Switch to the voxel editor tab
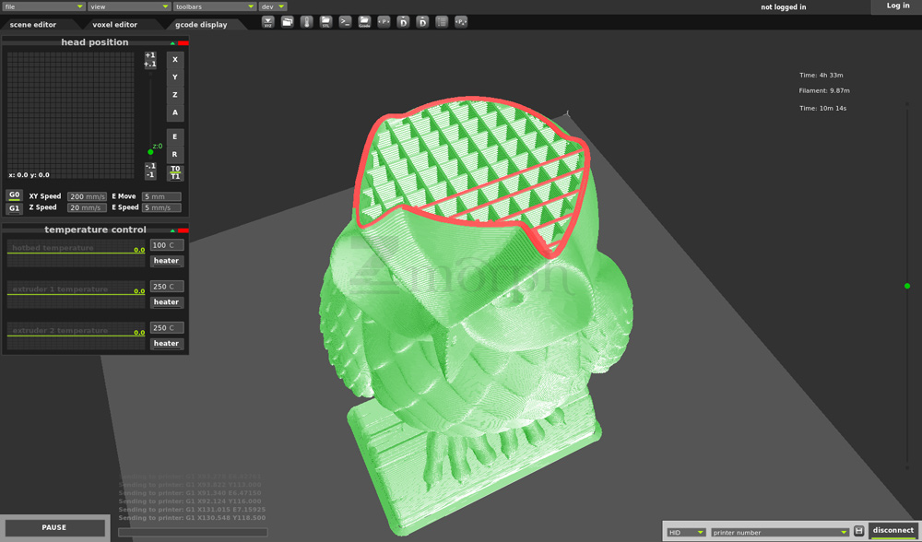This screenshot has width=922, height=542. (114, 25)
